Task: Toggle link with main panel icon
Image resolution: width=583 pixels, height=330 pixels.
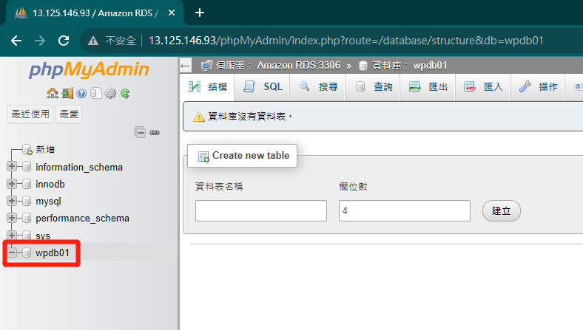Action: pyautogui.click(x=155, y=133)
